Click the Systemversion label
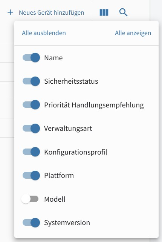Image resolution: width=162 pixels, height=242 pixels. [67, 223]
